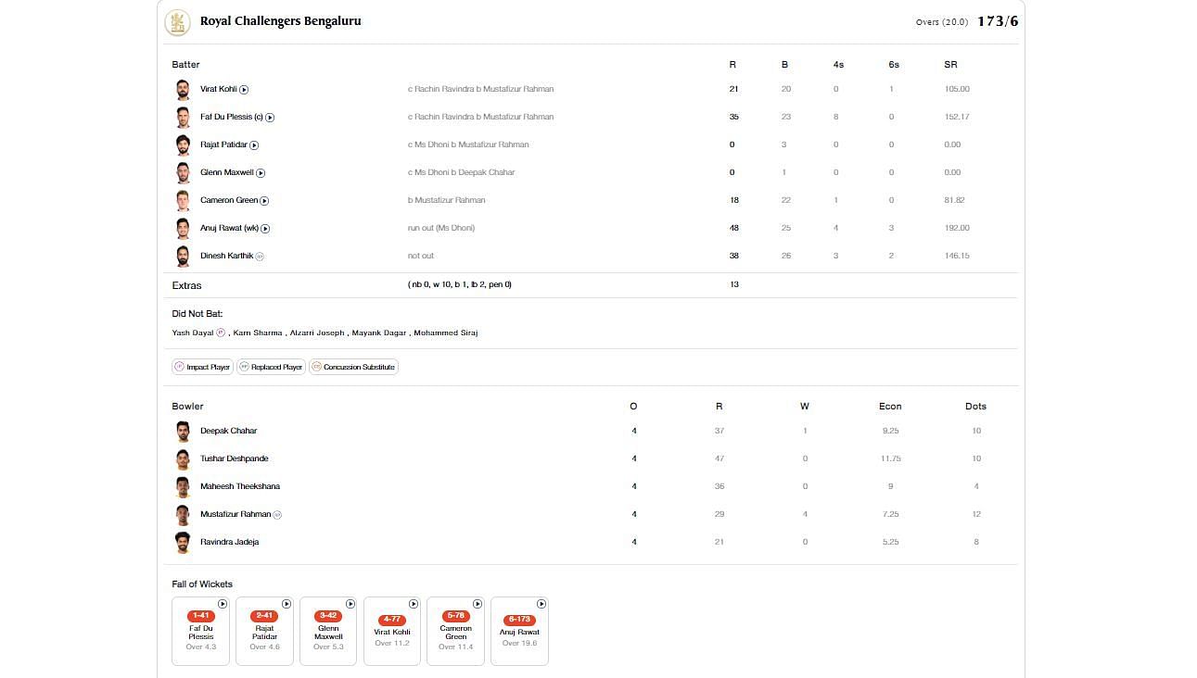Click the replaced player icon beside Mustafizur Rahman bowler row

[277, 515]
